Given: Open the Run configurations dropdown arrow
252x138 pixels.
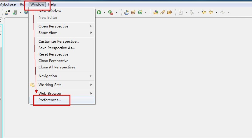Looking at the screenshot, I should [x=105, y=12].
